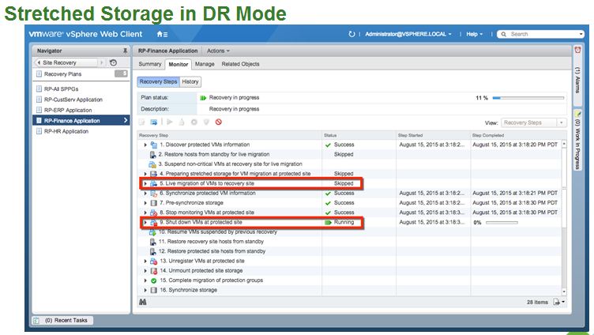Open the Related Objects tab
The width and height of the screenshot is (594, 335).
pyautogui.click(x=241, y=64)
